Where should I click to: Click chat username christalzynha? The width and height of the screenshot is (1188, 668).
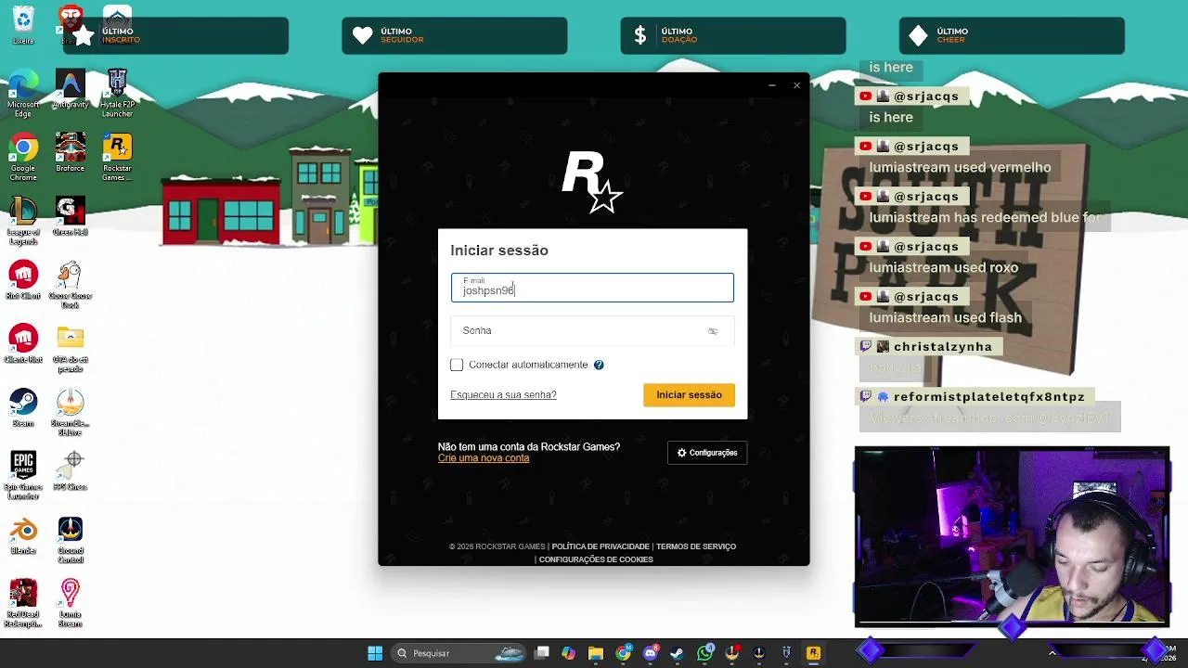[x=943, y=346]
